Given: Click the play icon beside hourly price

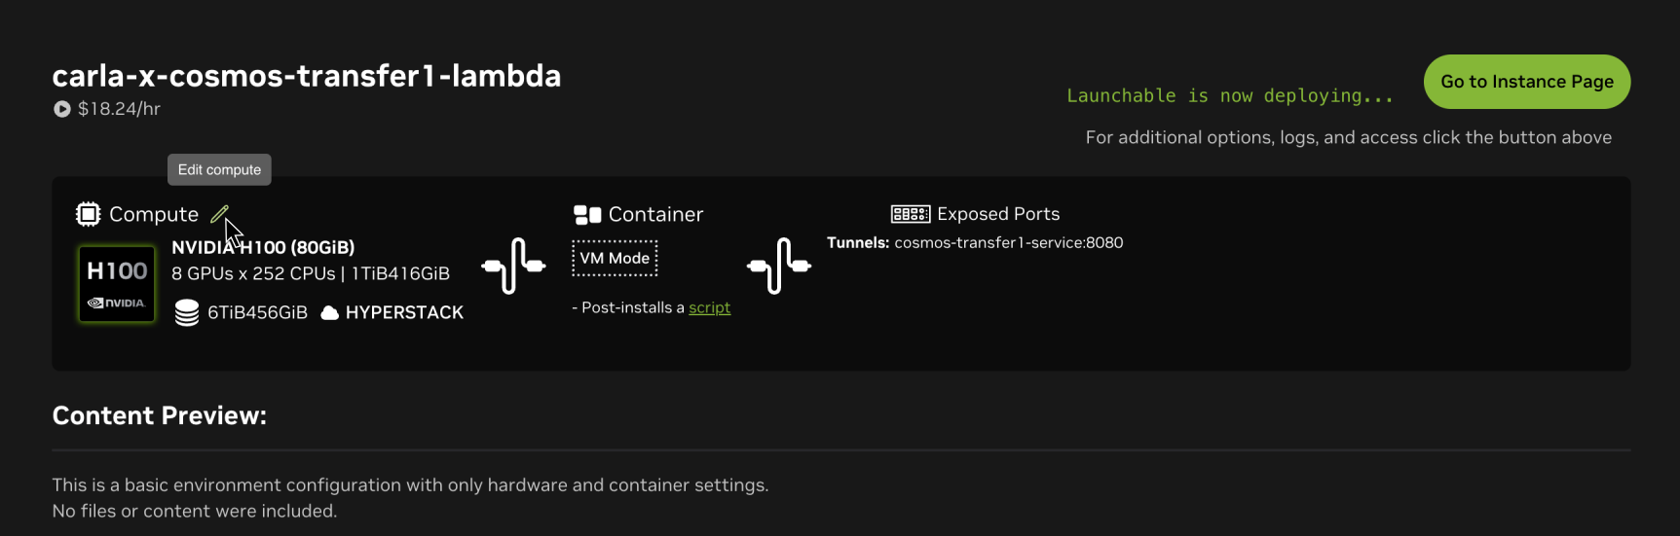Looking at the screenshot, I should (x=62, y=109).
